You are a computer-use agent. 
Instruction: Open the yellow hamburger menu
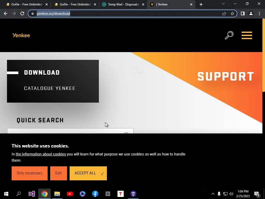pos(247,35)
